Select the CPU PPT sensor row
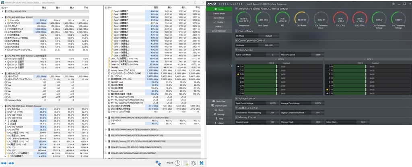This screenshot has width=412, height=167. pos(154,67)
